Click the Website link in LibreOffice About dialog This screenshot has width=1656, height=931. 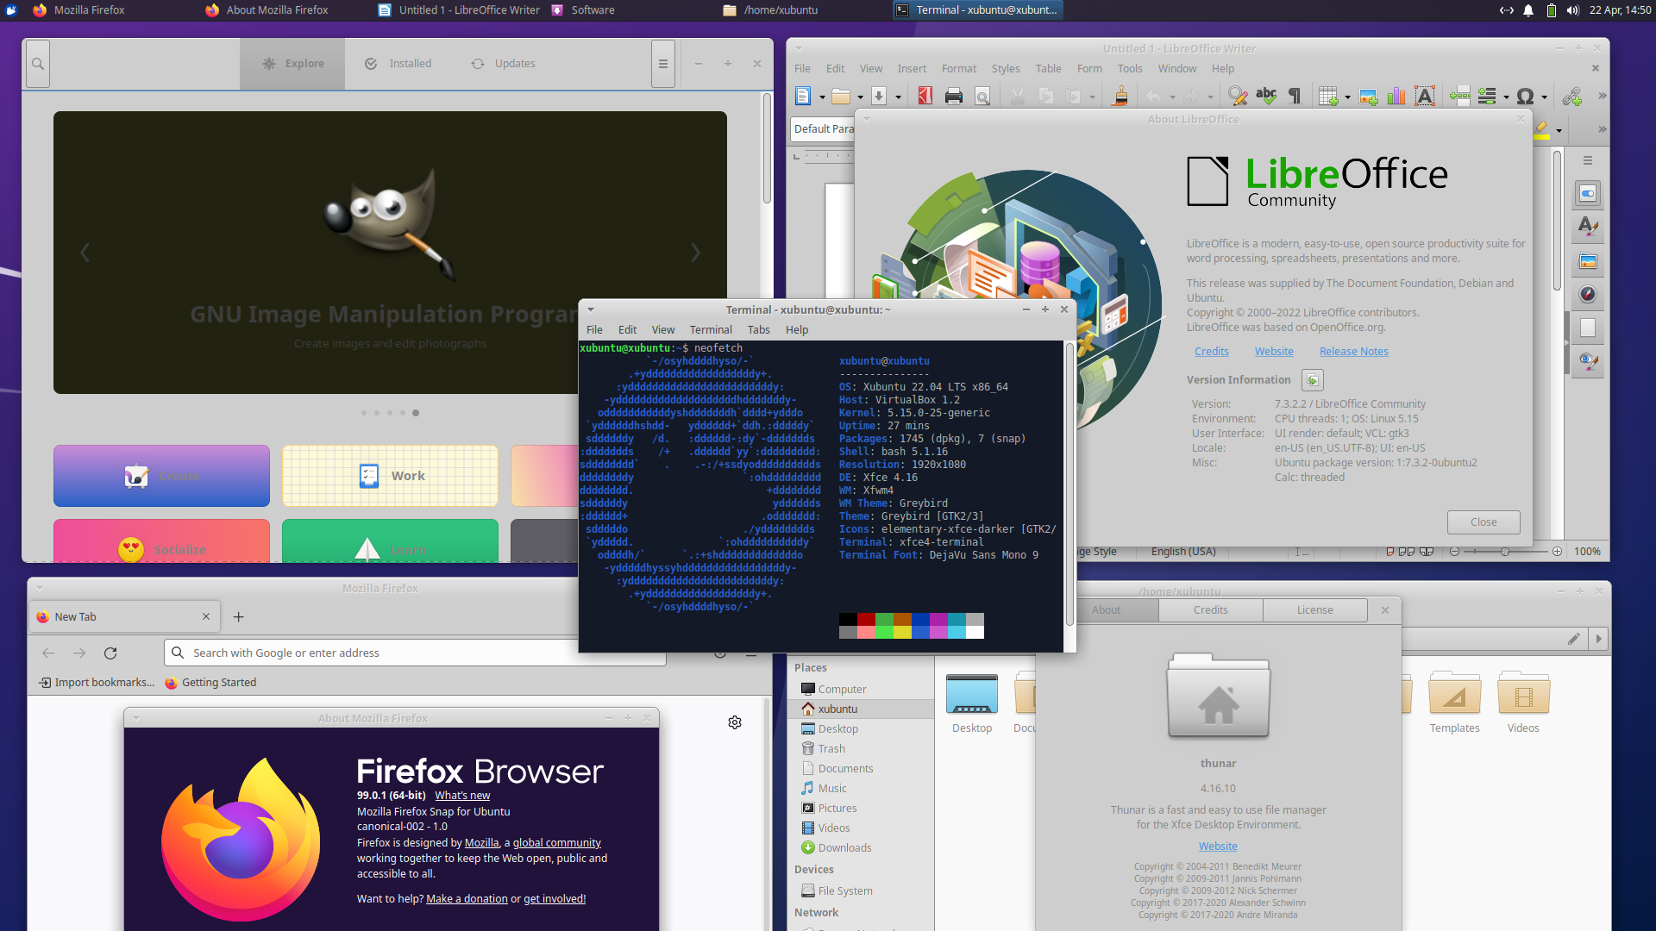click(1274, 351)
